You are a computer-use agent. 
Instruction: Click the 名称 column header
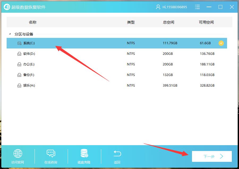33,22
